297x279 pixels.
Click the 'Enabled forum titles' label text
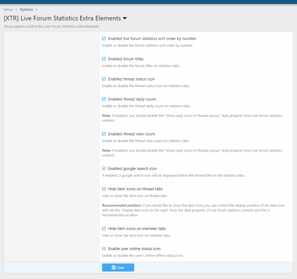click(126, 59)
